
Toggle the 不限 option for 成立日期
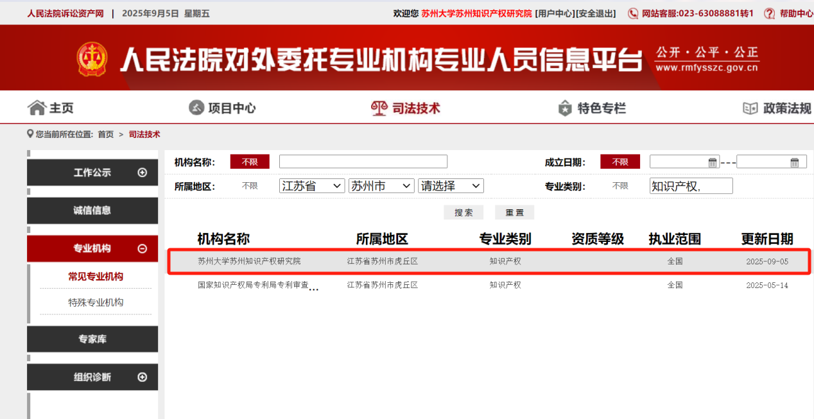(x=619, y=162)
